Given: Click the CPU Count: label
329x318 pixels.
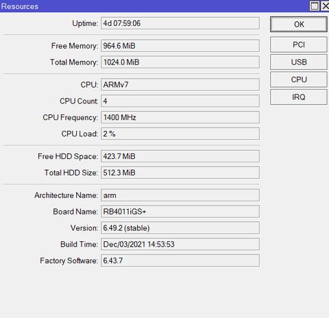Looking at the screenshot, I should pos(79,101).
